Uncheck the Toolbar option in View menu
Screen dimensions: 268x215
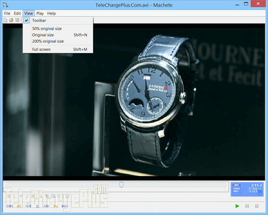[x=58, y=20]
